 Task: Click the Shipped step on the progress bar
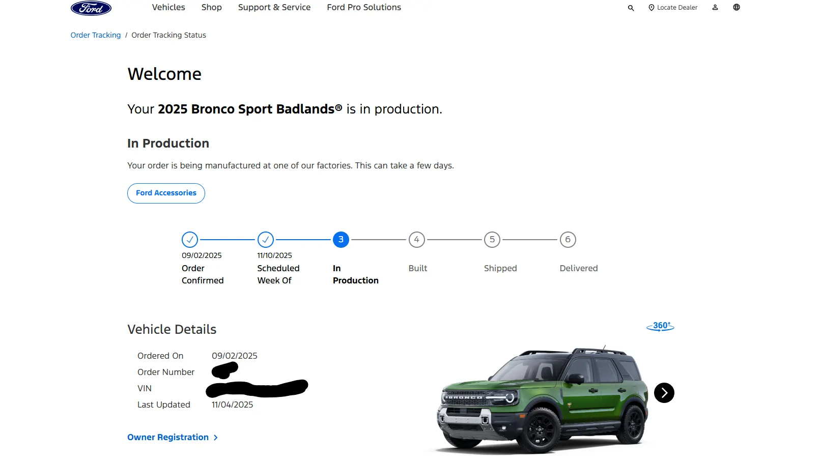coord(492,240)
